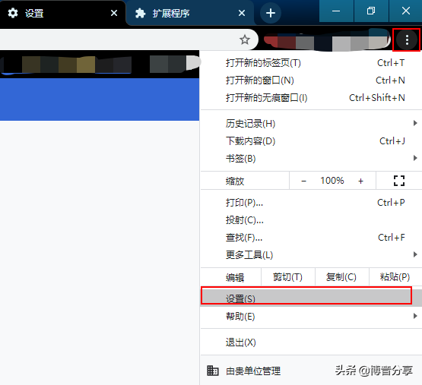
Task: Close the 扩展程序 tab
Action: pos(242,13)
